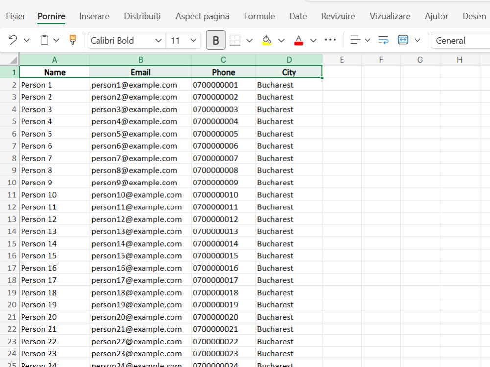
Task: Click the Paste clipboard icon
Action: (x=45, y=40)
